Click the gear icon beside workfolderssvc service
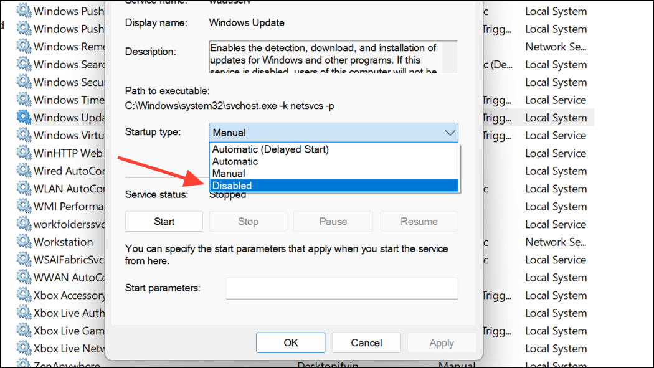The image size is (654, 368). tap(24, 224)
